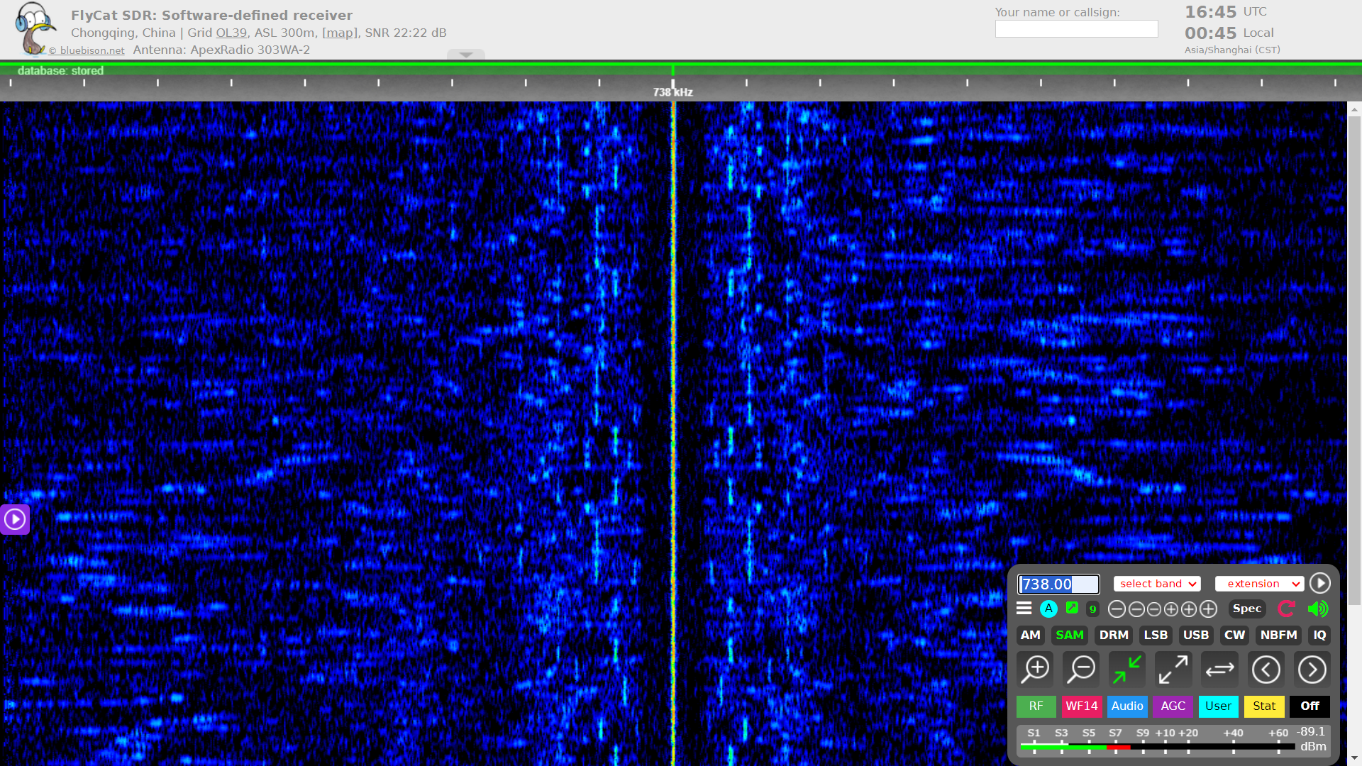
Task: Expand the top bar collapse arrow
Action: [x=466, y=55]
